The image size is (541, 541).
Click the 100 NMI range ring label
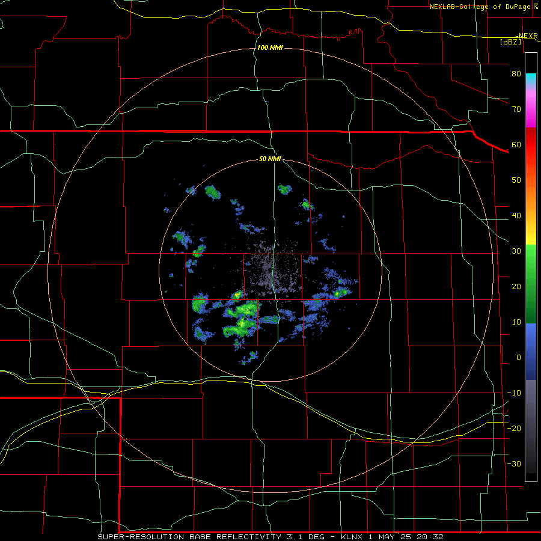[x=270, y=47]
